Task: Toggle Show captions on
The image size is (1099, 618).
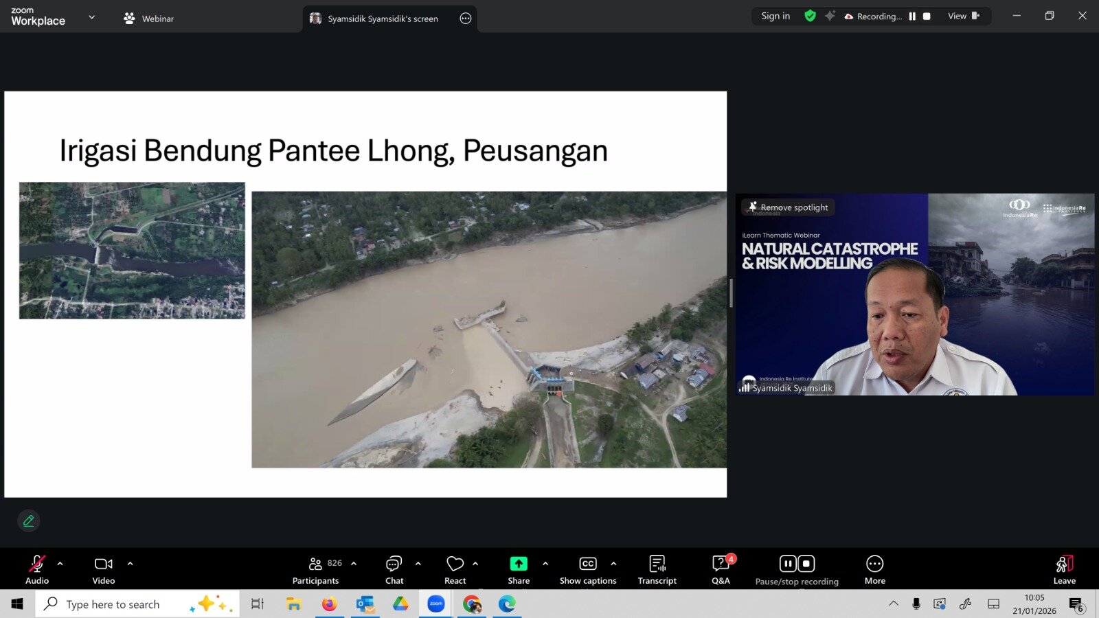Action: 588,569
